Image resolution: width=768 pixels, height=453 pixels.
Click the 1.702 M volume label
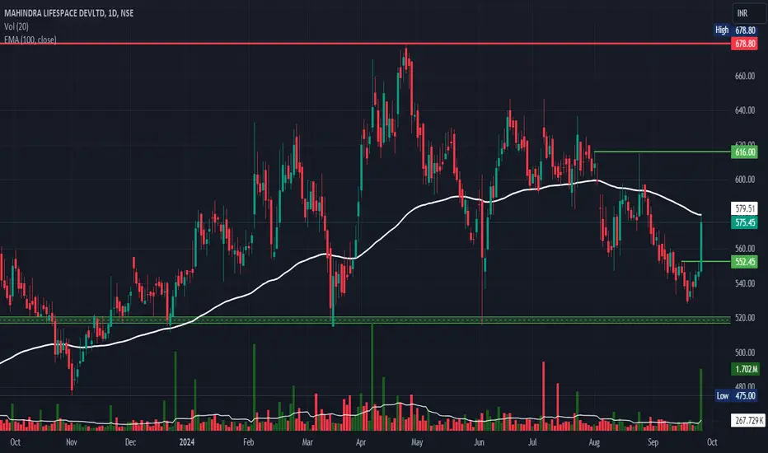pyautogui.click(x=745, y=369)
